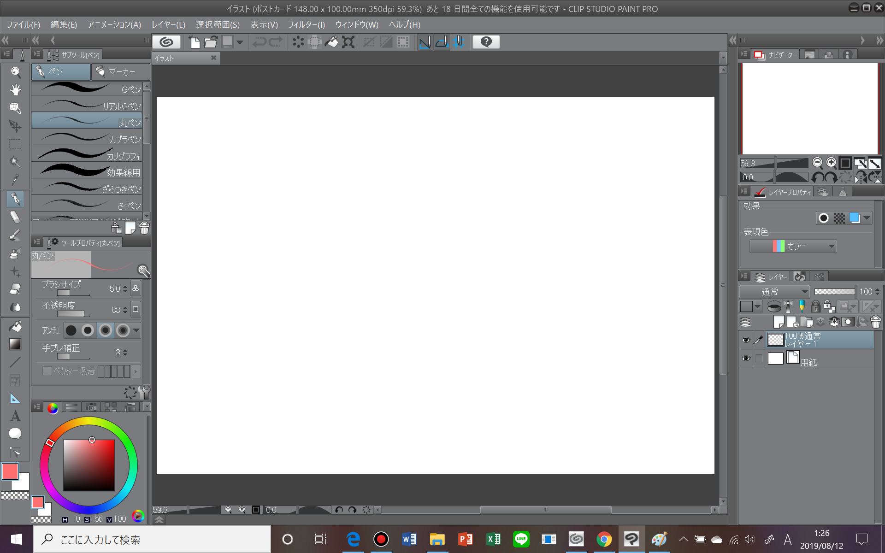Select the Magnifier zoom tool
The height and width of the screenshot is (553, 885).
[x=15, y=72]
